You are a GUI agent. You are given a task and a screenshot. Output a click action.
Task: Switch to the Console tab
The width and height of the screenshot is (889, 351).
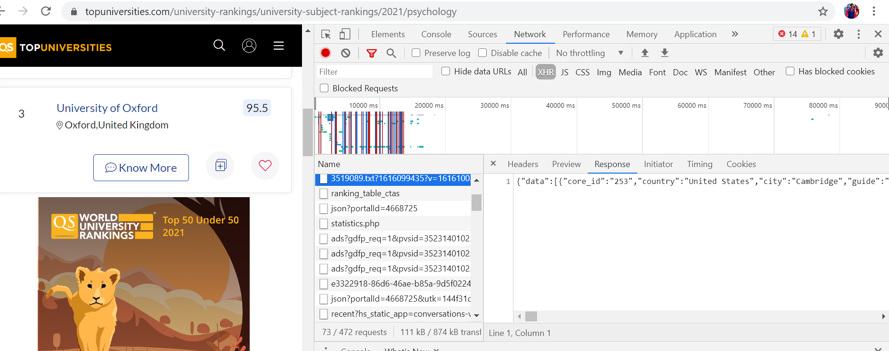click(x=436, y=34)
